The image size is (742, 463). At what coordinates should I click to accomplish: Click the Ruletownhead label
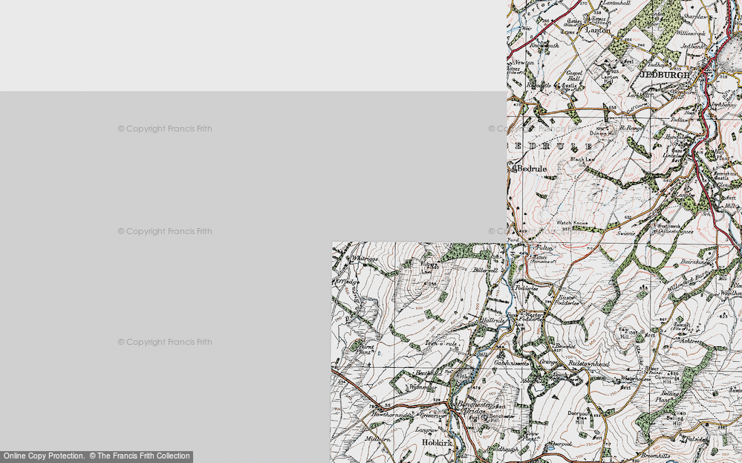click(x=588, y=364)
